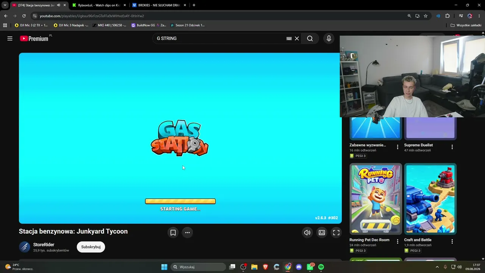Open options for Running Pet Dec Room
Image resolution: width=485 pixels, height=273 pixels.
click(x=397, y=242)
